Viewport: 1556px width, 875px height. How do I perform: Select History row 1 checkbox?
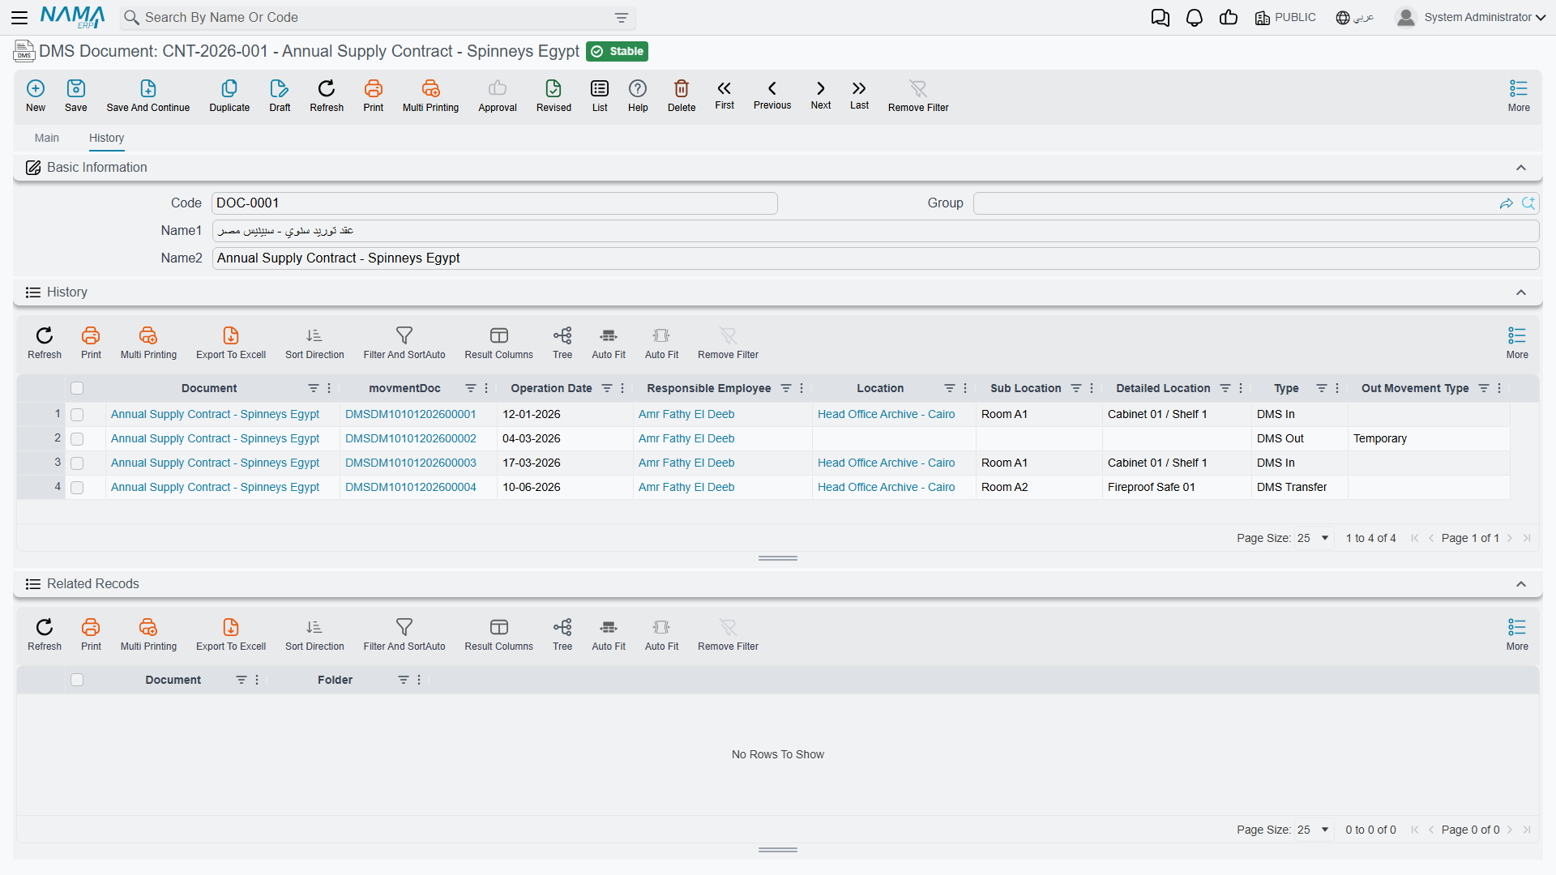pyautogui.click(x=77, y=415)
